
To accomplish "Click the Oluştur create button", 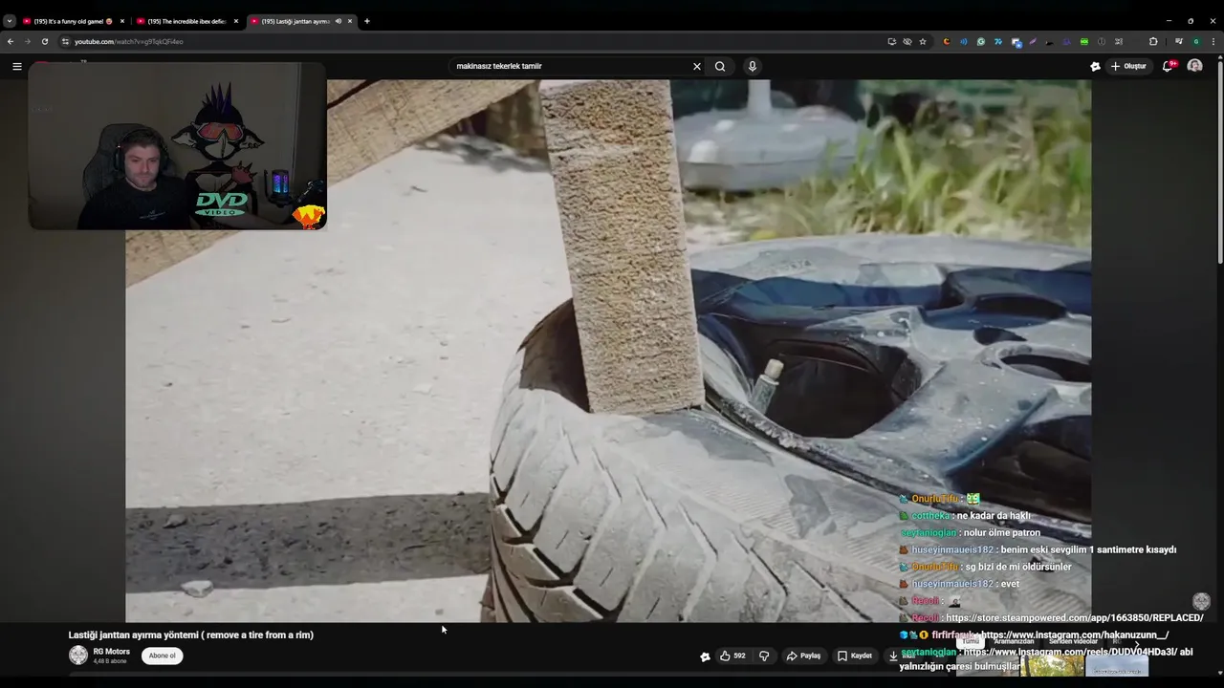I will [1128, 66].
